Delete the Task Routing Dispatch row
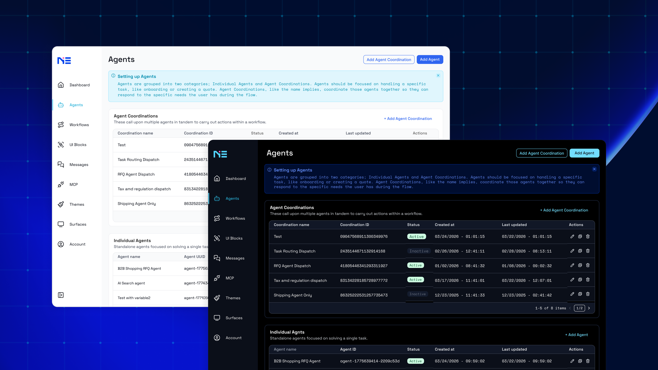 (x=588, y=251)
